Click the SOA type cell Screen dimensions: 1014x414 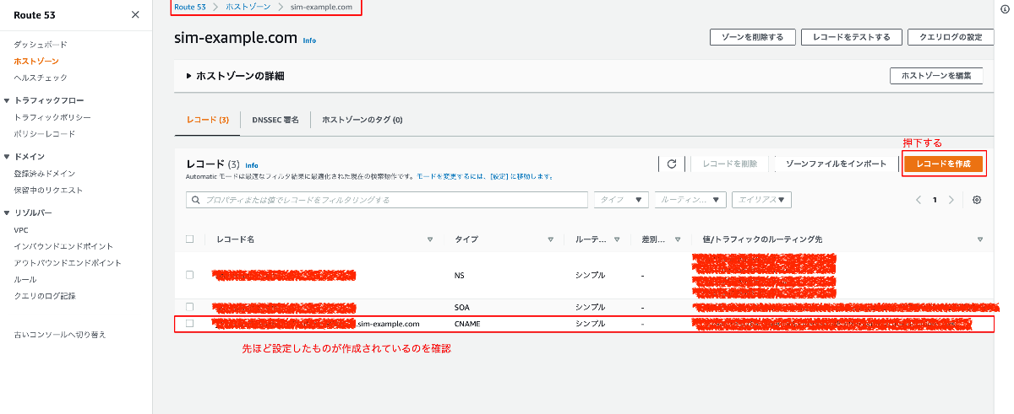coord(462,307)
